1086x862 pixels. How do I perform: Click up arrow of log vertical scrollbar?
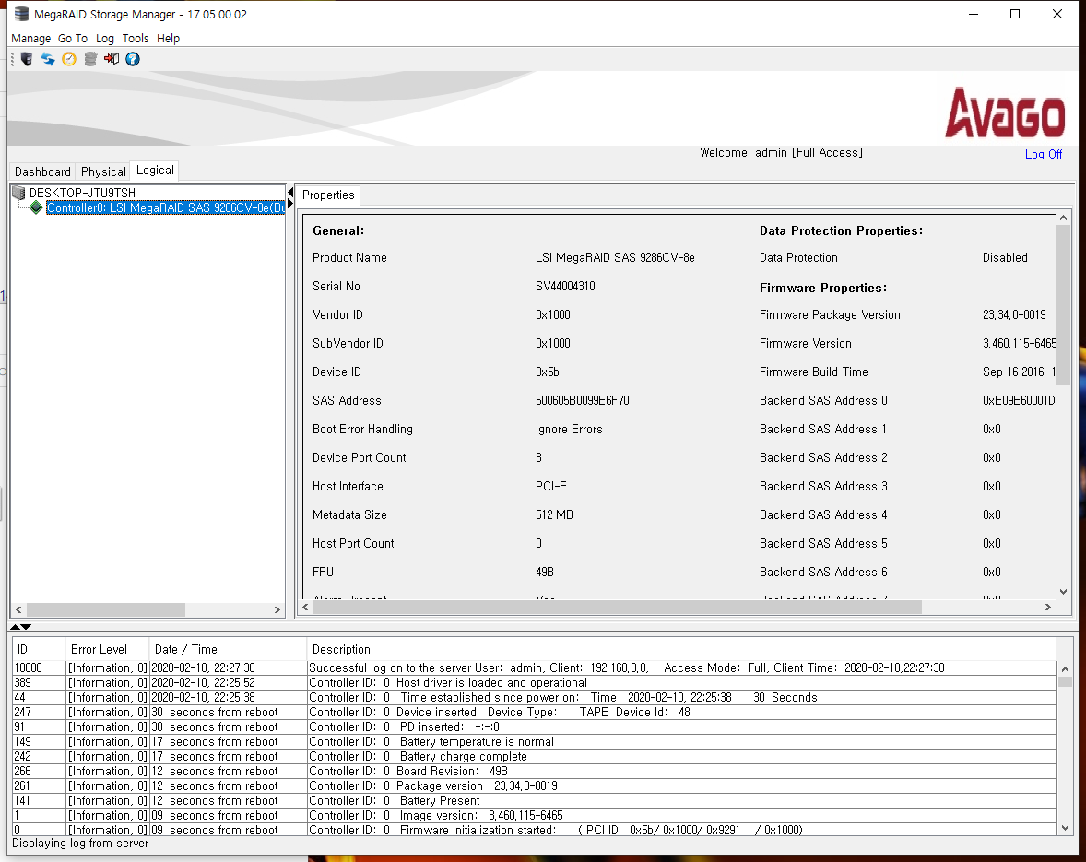1065,669
